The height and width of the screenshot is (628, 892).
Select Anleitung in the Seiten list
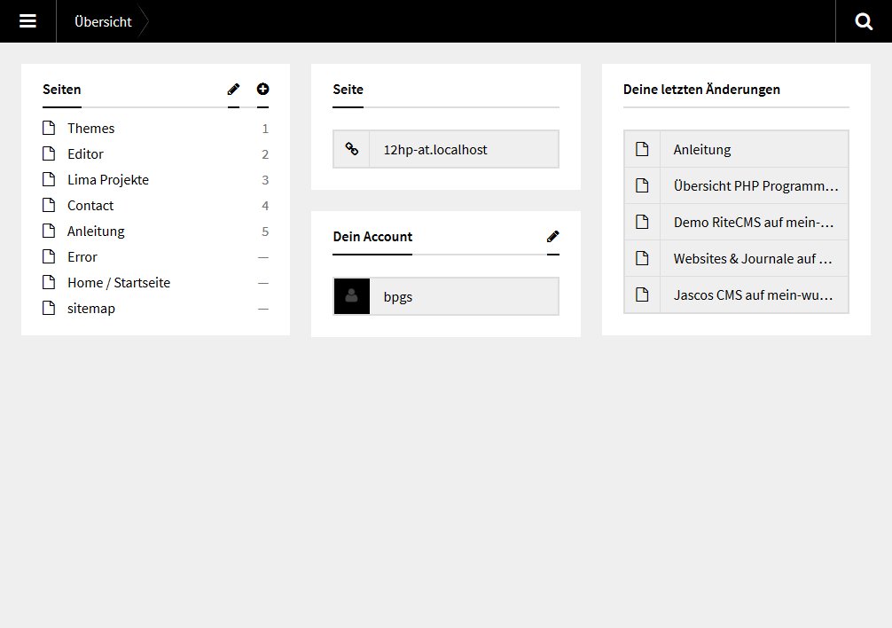point(96,232)
